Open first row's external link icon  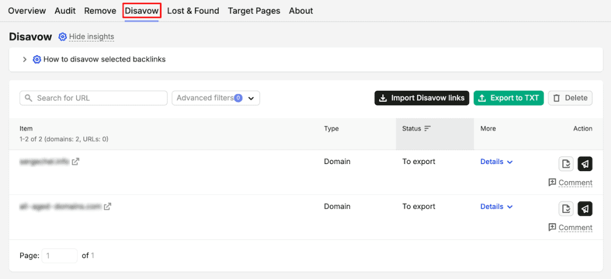coord(76,162)
